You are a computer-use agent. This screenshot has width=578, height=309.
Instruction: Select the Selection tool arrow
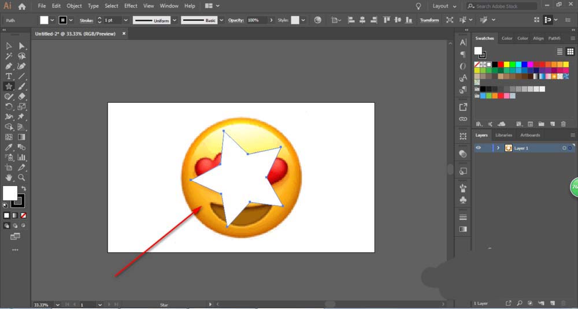click(9, 46)
